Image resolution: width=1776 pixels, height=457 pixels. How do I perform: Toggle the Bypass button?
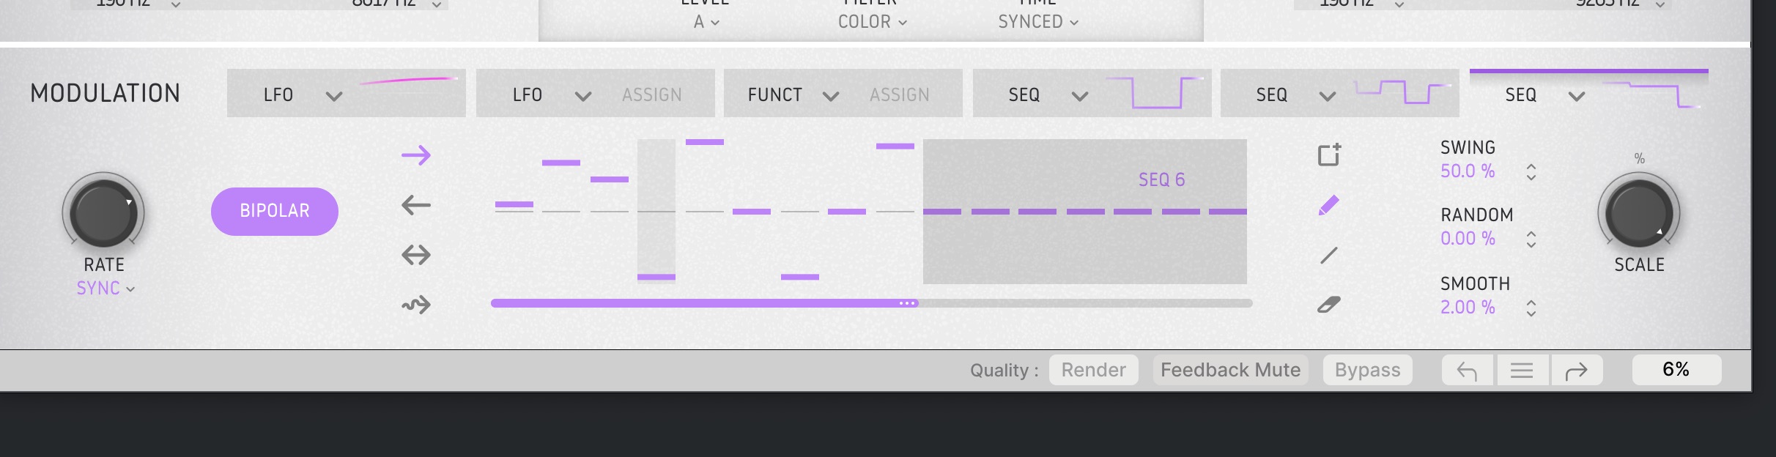coord(1367,370)
